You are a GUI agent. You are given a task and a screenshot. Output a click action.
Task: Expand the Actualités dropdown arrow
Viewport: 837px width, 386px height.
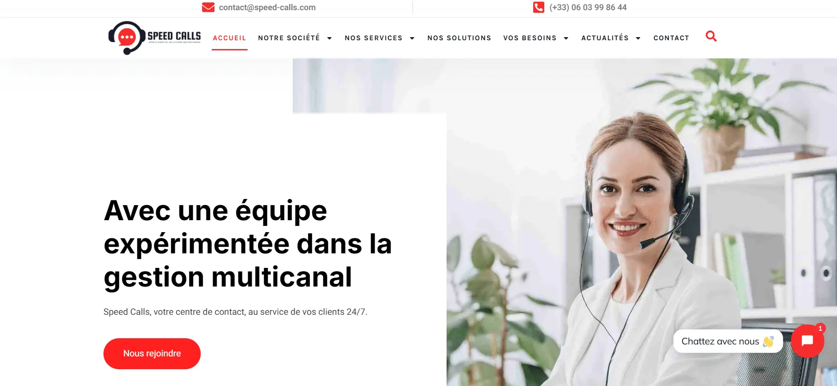coord(638,38)
